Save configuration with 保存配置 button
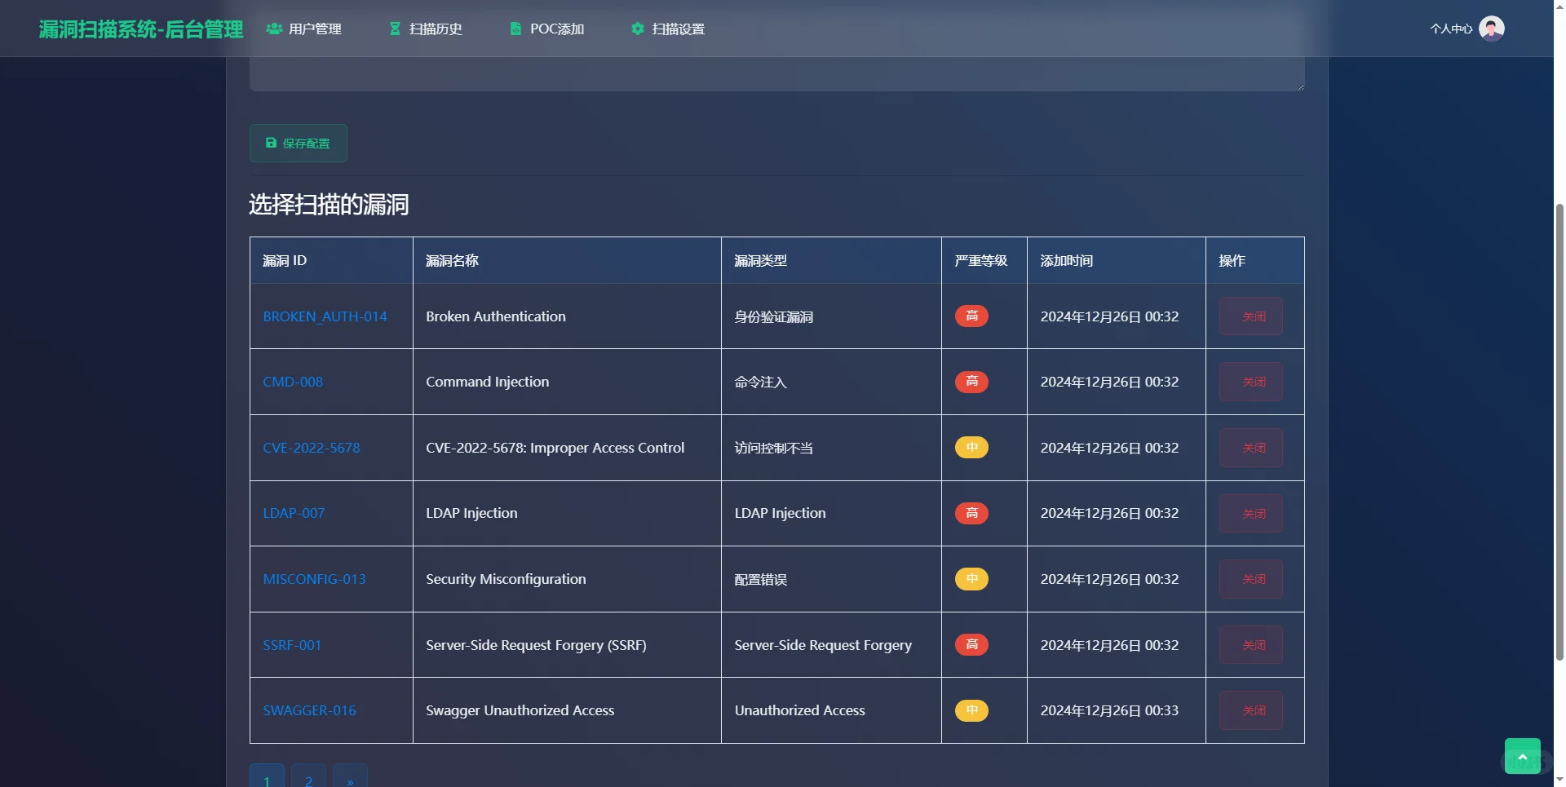Image resolution: width=1566 pixels, height=787 pixels. [299, 143]
